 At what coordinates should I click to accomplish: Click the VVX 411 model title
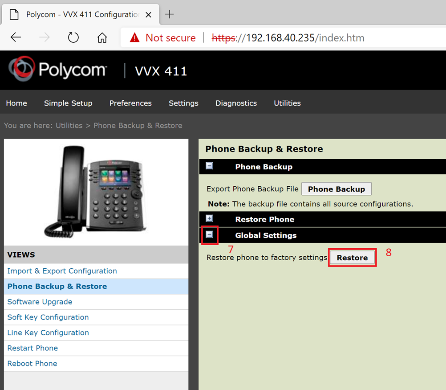161,71
